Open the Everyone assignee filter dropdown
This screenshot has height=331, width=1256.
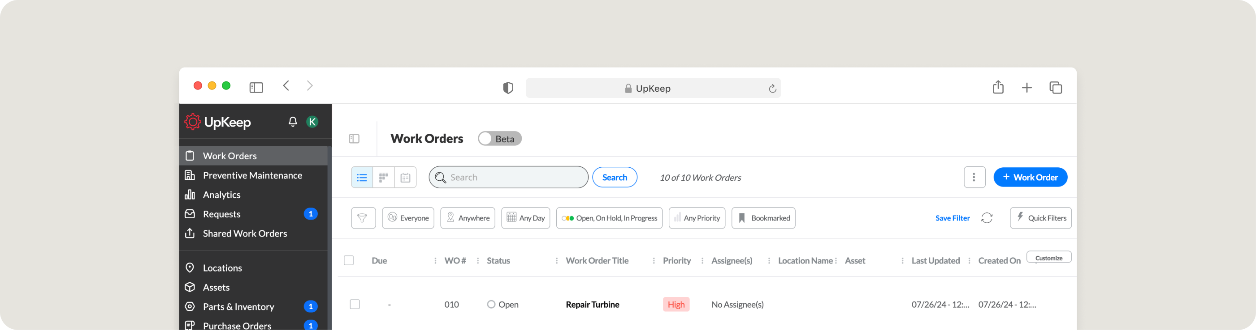click(x=408, y=218)
